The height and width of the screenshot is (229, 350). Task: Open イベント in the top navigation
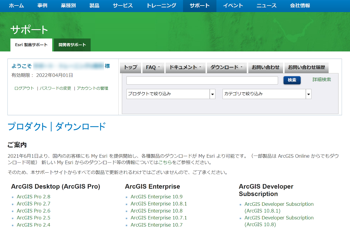pos(233,6)
